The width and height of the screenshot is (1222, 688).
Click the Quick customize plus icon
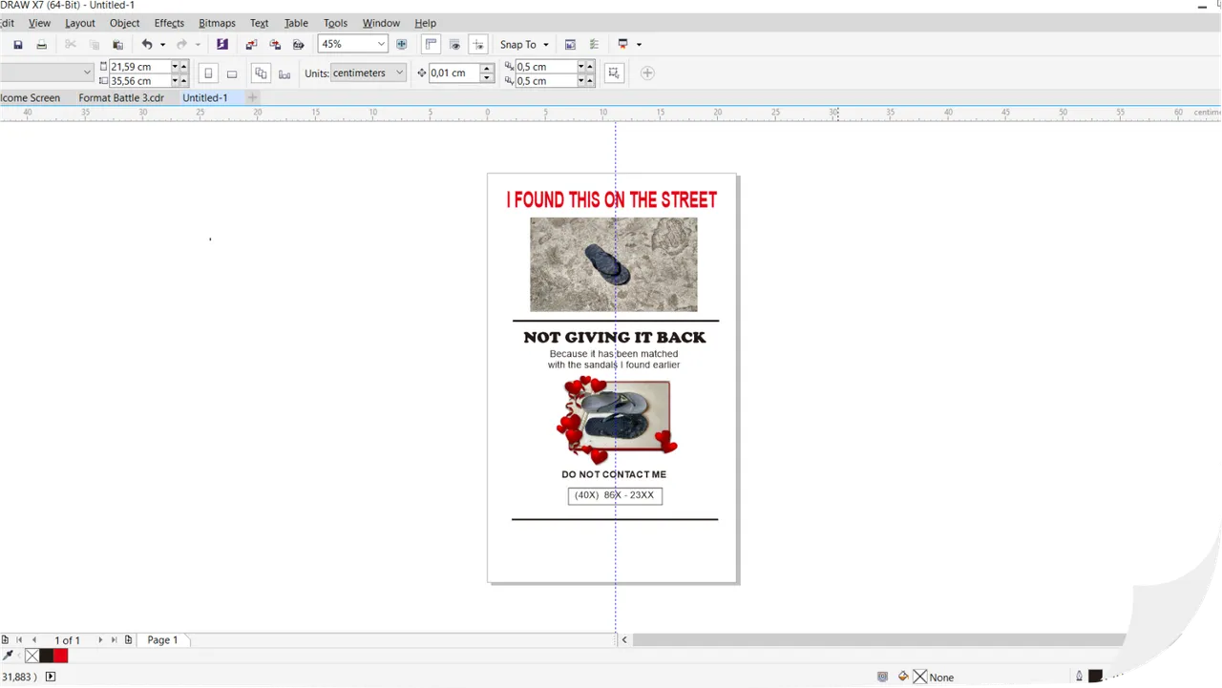[x=647, y=73]
